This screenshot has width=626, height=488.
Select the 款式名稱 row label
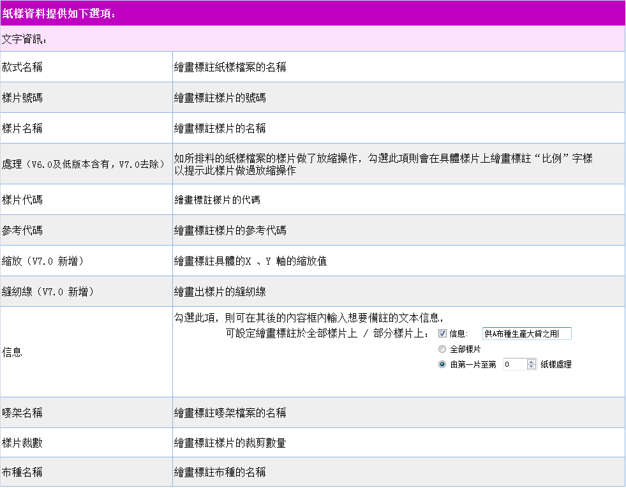tap(22, 67)
